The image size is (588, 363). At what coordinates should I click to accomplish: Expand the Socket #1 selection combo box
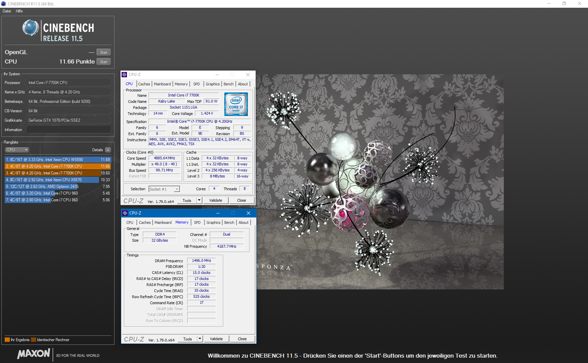coord(177,189)
